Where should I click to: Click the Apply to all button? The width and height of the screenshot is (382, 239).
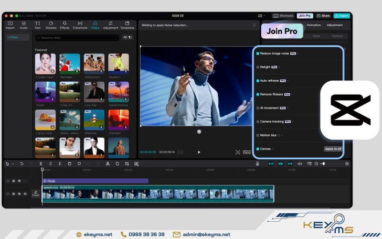pyautogui.click(x=332, y=149)
